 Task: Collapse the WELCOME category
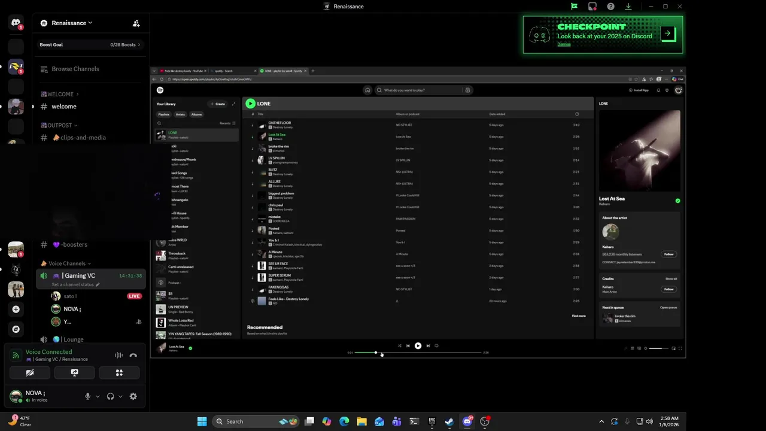pyautogui.click(x=59, y=94)
